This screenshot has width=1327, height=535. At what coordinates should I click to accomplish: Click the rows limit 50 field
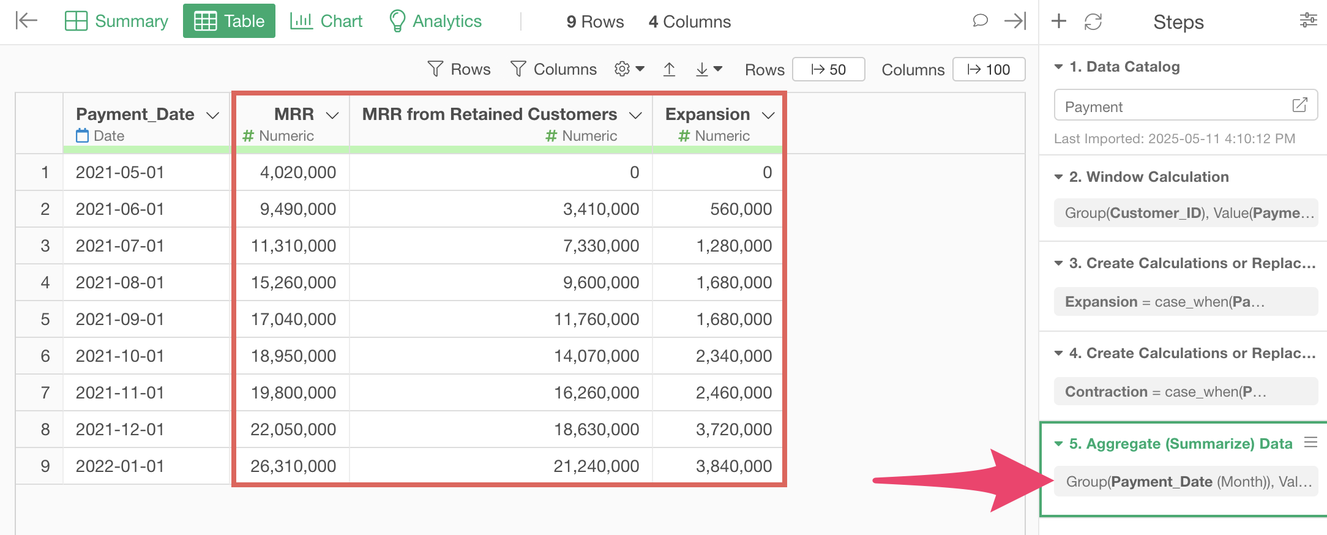point(828,69)
